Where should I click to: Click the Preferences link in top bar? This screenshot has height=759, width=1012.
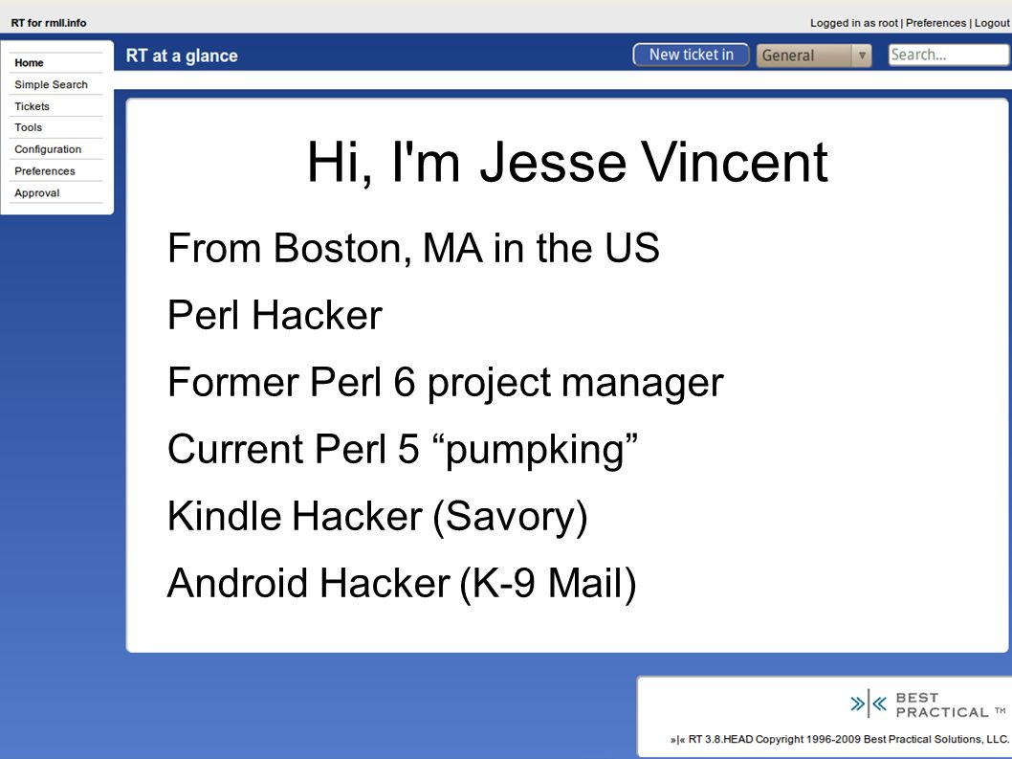pos(935,23)
